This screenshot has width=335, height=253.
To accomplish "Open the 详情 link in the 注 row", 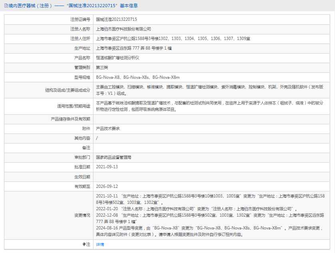I will [100, 244].
